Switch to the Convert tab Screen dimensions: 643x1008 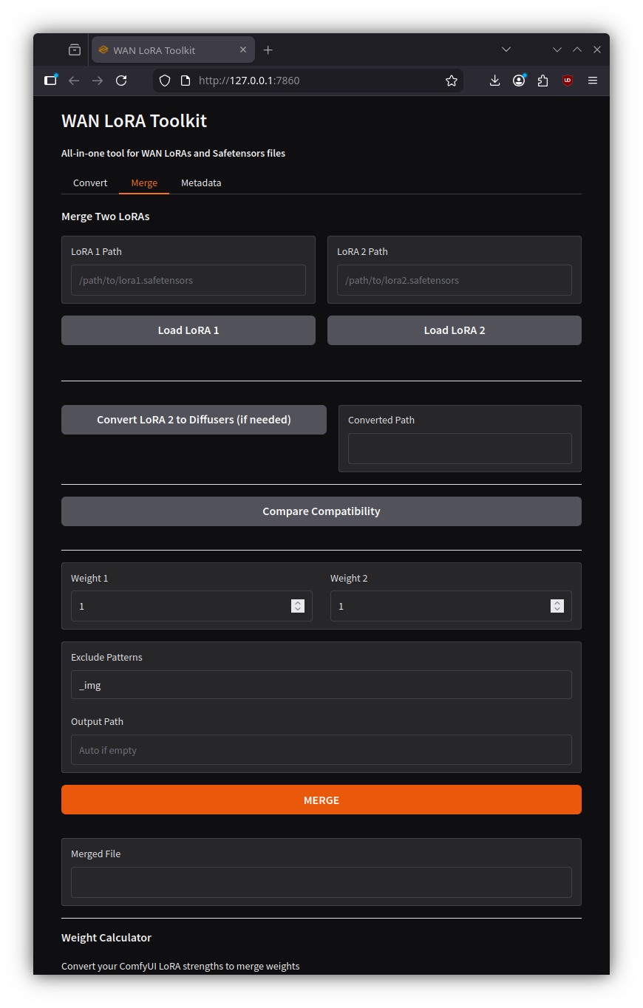[90, 183]
